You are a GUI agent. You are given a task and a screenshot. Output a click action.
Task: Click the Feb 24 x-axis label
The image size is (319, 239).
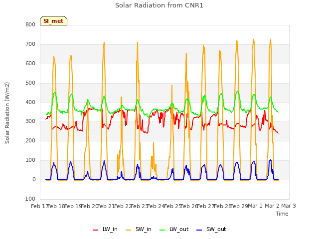pyautogui.click(x=156, y=206)
